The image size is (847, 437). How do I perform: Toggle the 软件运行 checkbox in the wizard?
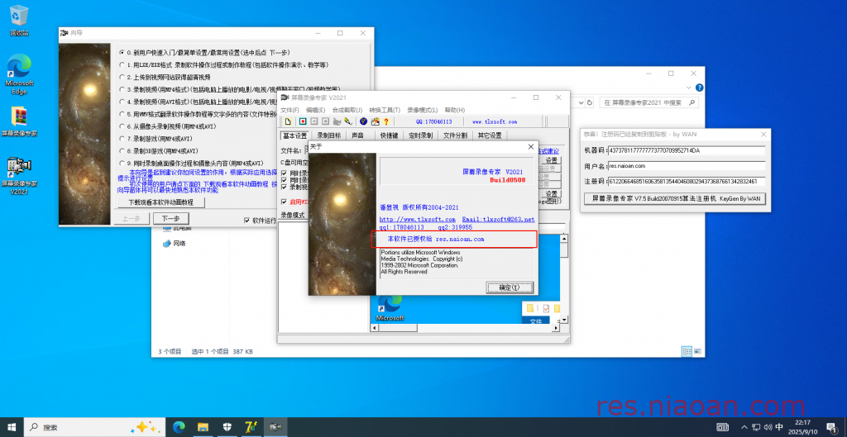click(246, 220)
